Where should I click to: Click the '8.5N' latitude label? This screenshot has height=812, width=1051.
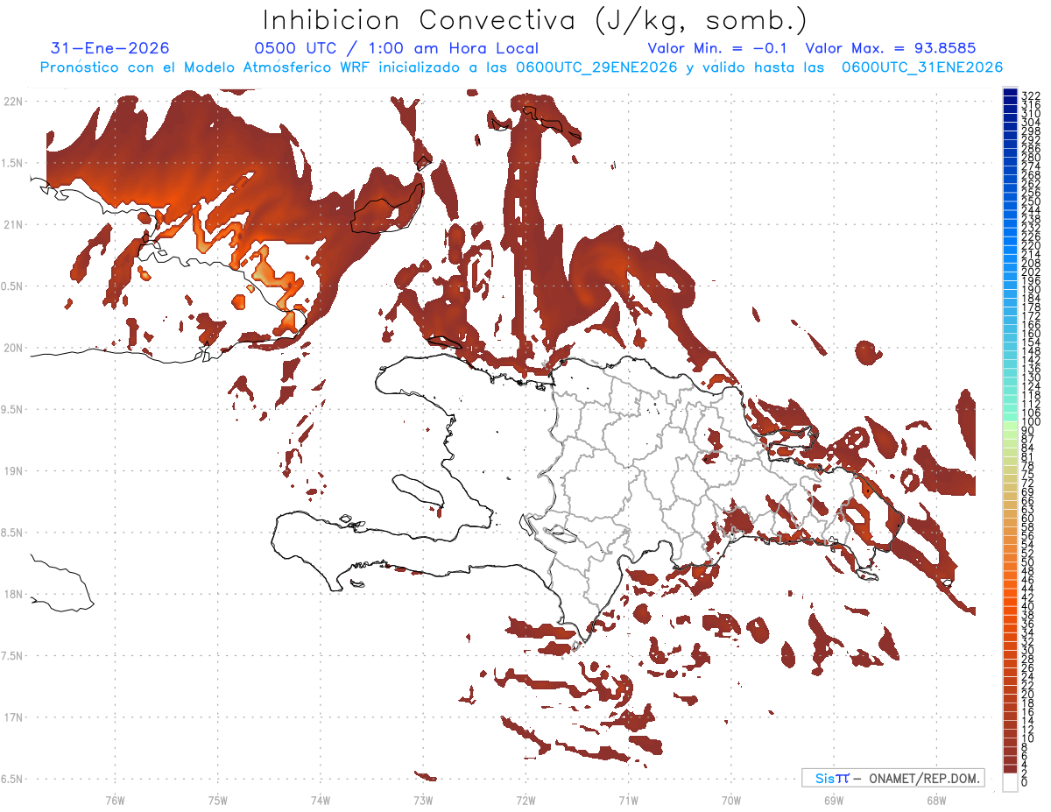click(13, 533)
